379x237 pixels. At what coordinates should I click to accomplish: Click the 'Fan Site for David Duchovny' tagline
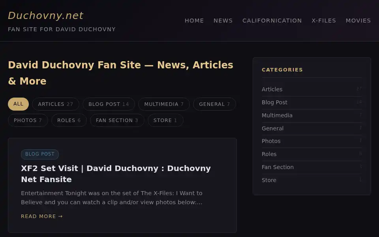point(62,29)
